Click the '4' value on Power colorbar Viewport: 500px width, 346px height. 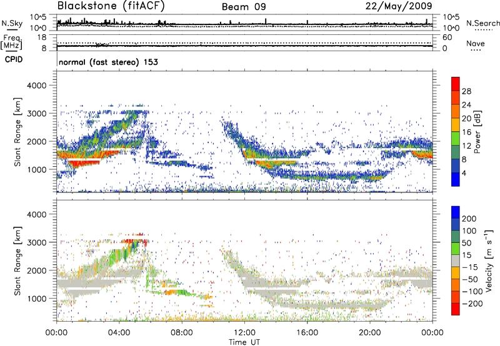point(464,173)
